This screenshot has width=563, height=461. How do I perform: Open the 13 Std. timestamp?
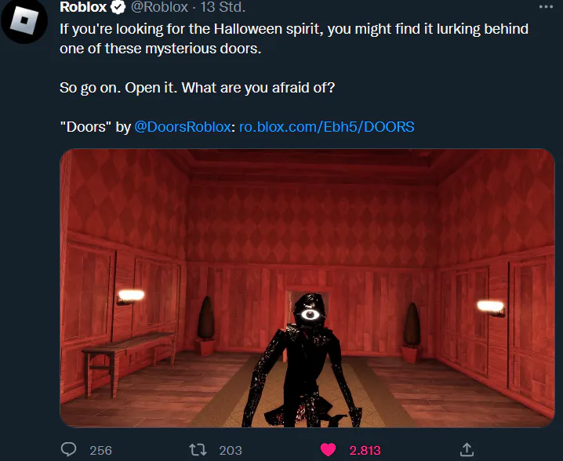pos(223,7)
